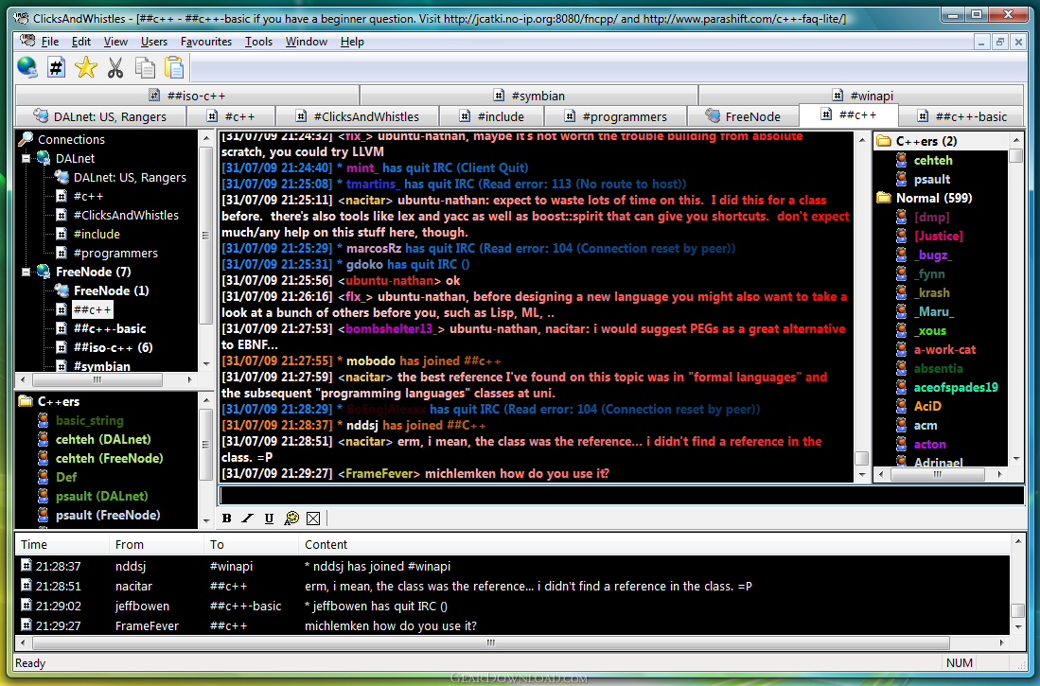Screen dimensions: 1040x686
Task: Click the chat window vertical scrollbar thumb
Action: coord(861,459)
